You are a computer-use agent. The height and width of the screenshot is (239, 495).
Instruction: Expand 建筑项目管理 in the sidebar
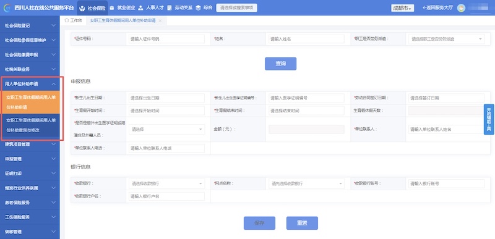pyautogui.click(x=30, y=145)
